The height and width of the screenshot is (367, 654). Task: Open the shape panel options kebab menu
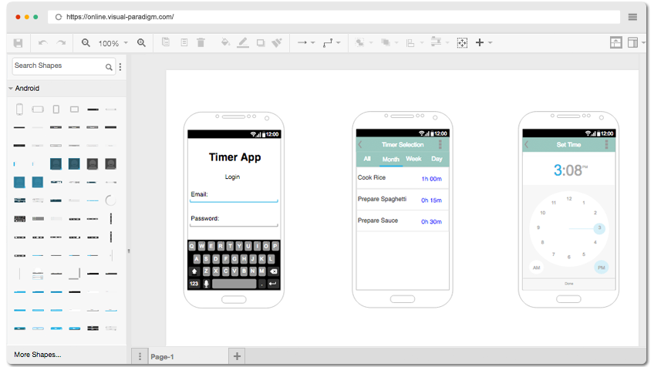click(120, 67)
